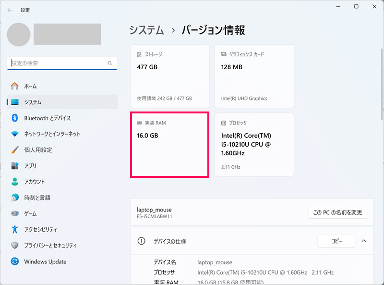Click the graphics card icon
The width and height of the screenshot is (384, 285).
click(224, 54)
